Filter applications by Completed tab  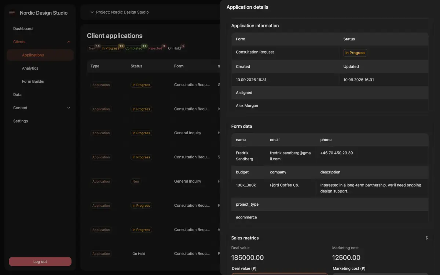click(x=133, y=48)
